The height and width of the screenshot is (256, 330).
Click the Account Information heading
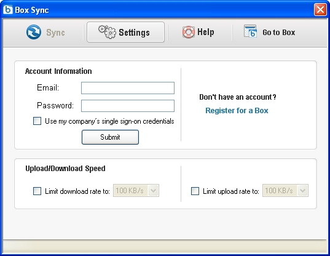58,71
